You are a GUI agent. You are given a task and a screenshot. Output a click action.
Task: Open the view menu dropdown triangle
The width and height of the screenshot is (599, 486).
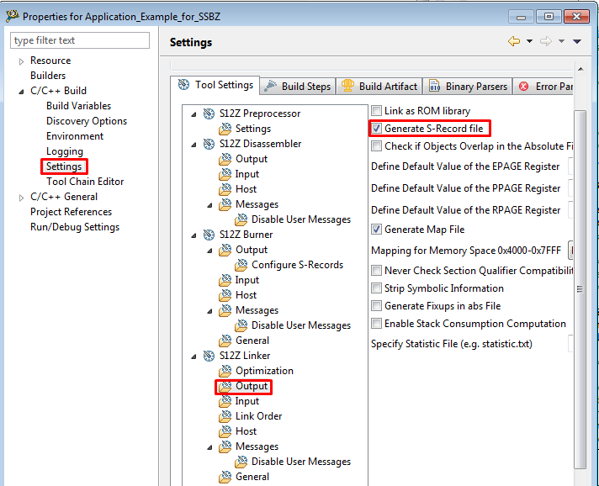pos(577,41)
